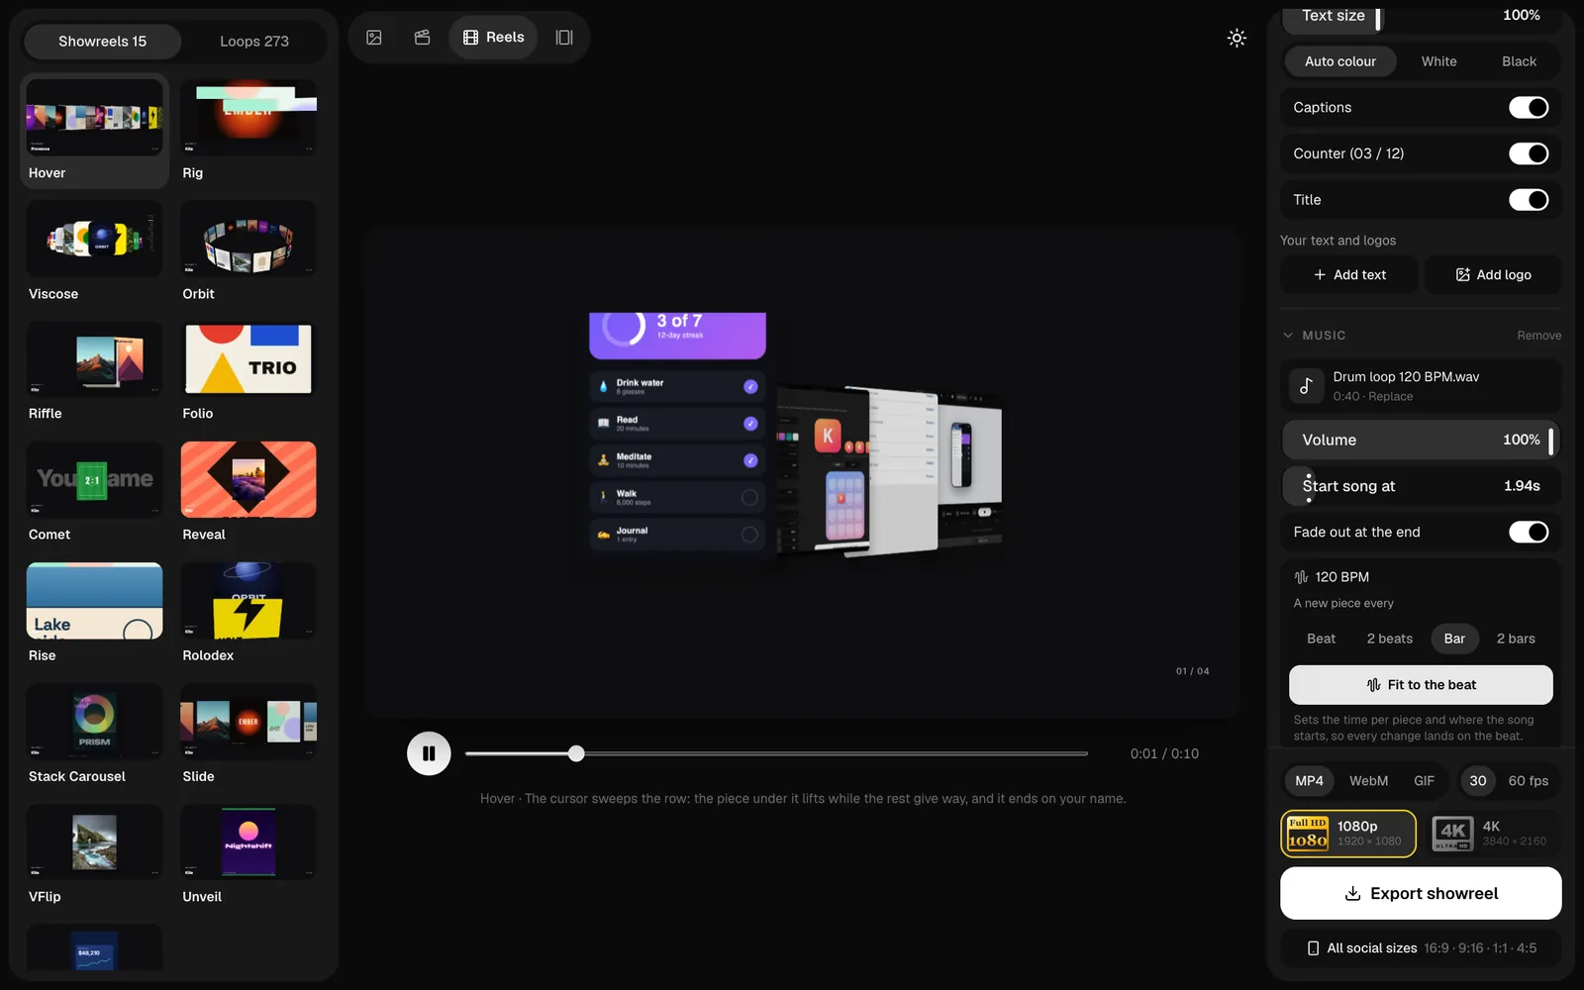Switch to the Showreels 15 tab

click(102, 42)
